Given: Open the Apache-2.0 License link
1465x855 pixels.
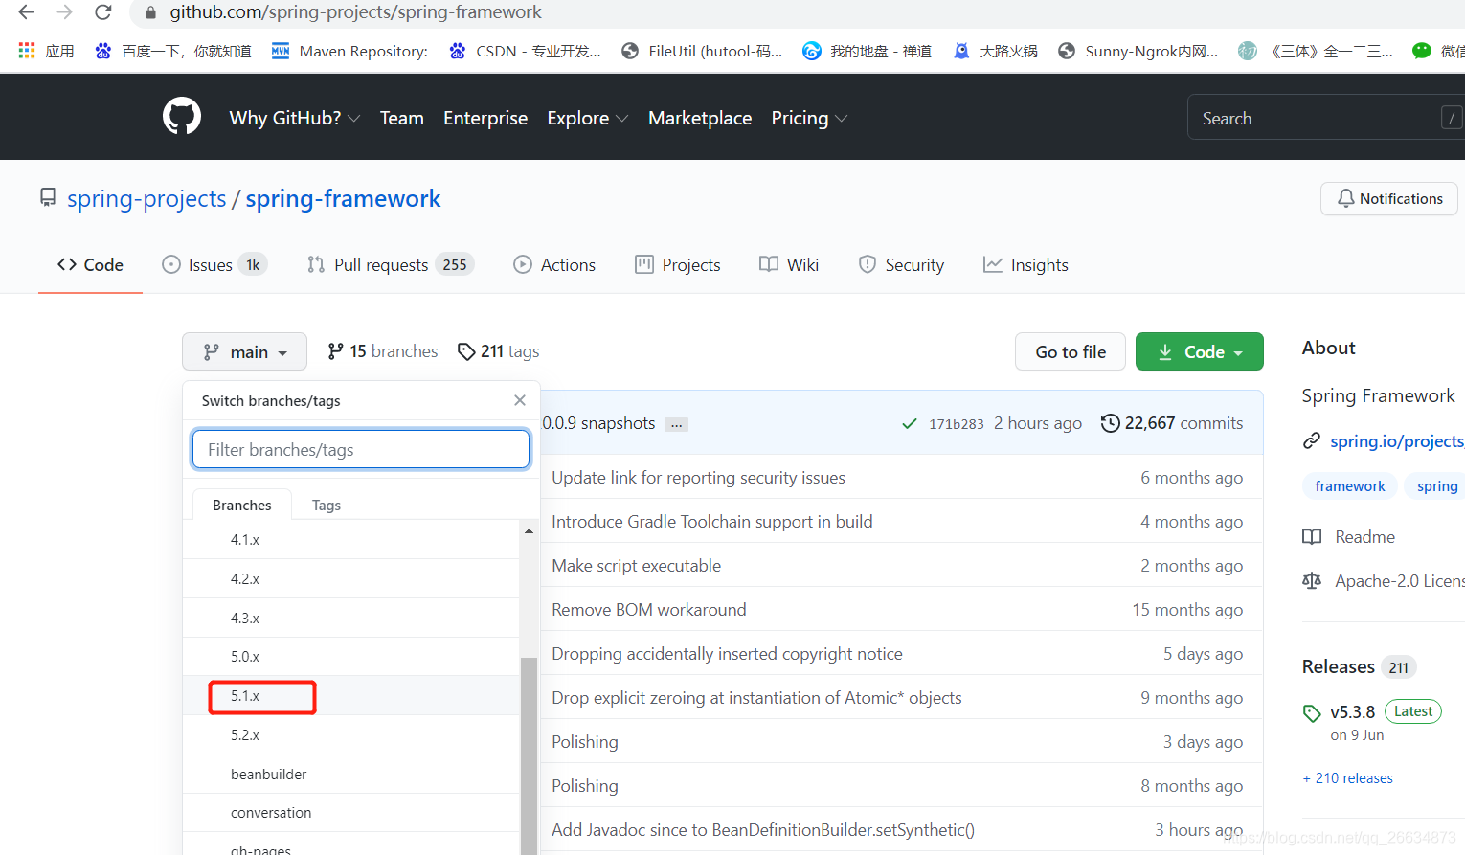Looking at the screenshot, I should coord(1383,581).
